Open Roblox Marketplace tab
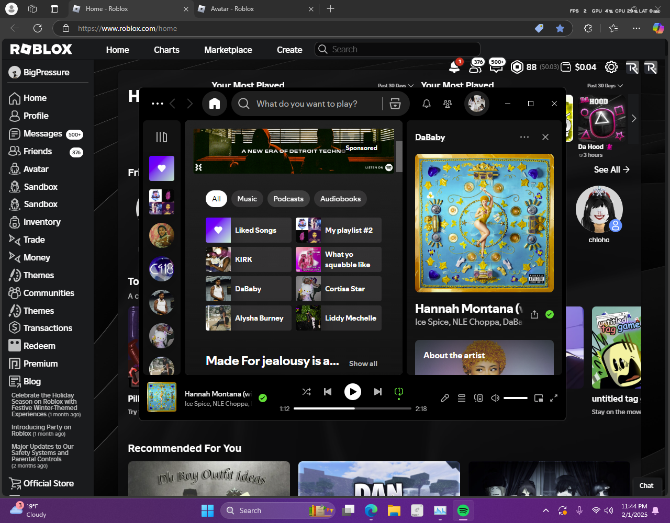670x523 pixels. coord(228,50)
